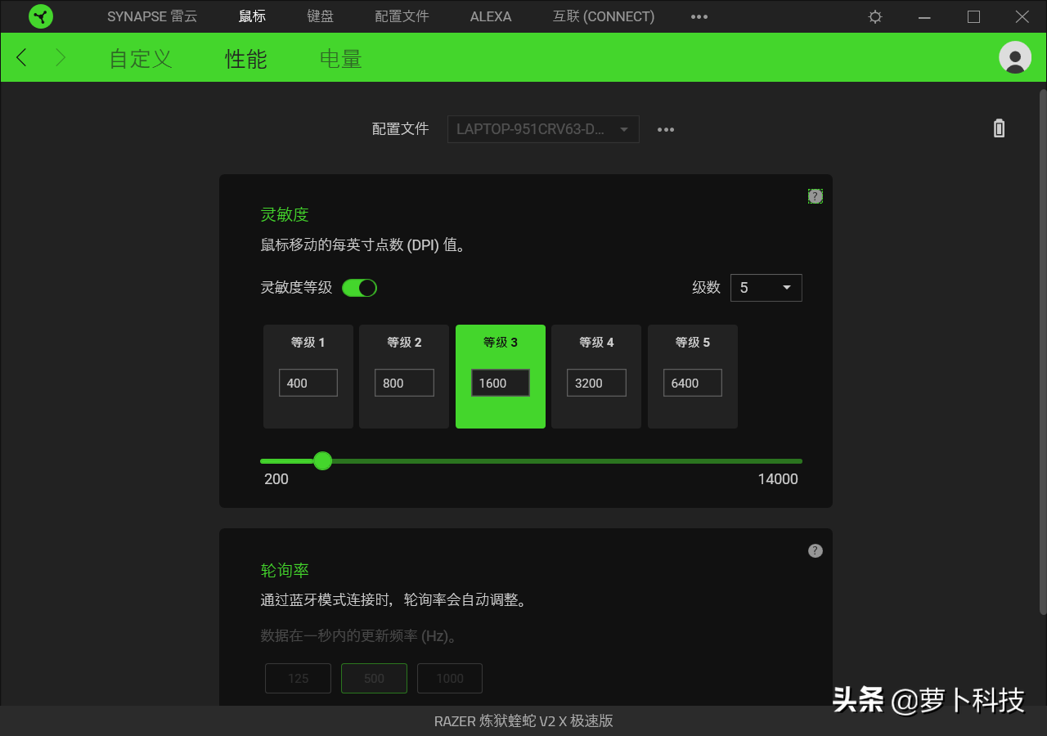Click the 14000 maximum DPI label
The height and width of the screenshot is (736, 1047).
coord(778,479)
